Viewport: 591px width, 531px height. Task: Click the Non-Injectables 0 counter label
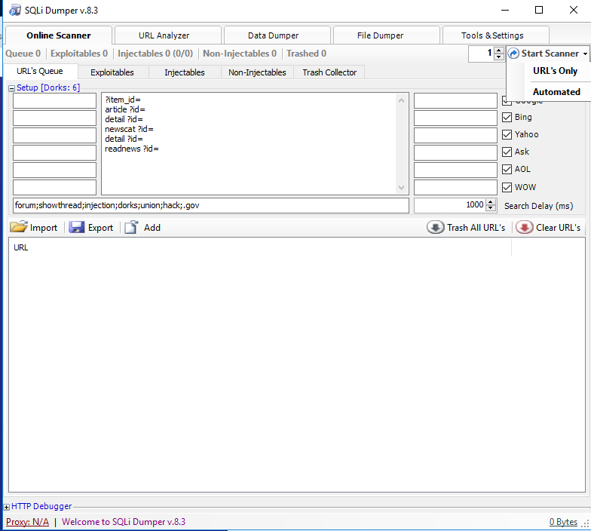[240, 54]
